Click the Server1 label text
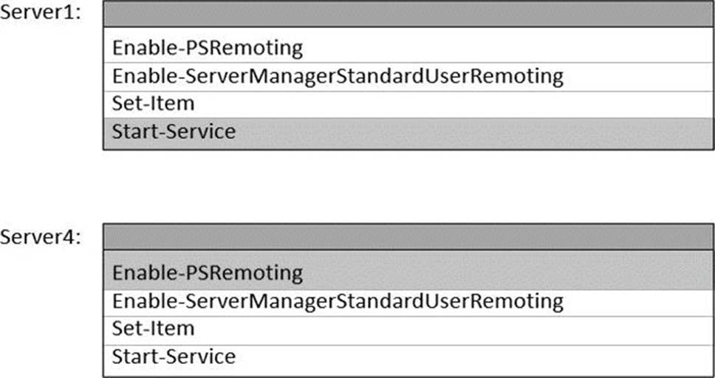Viewport: 715px width, 378px height. tap(40, 15)
